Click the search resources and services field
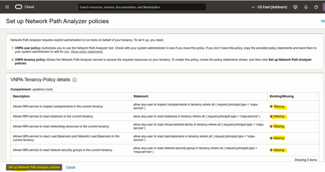 pyautogui.click(x=142, y=7)
